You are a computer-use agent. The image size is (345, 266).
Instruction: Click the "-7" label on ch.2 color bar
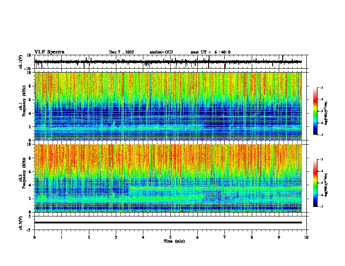[x=321, y=206]
